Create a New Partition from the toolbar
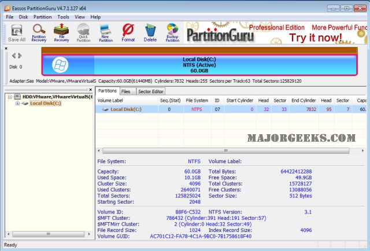Screen dimensions: 370x251 click(x=106, y=33)
